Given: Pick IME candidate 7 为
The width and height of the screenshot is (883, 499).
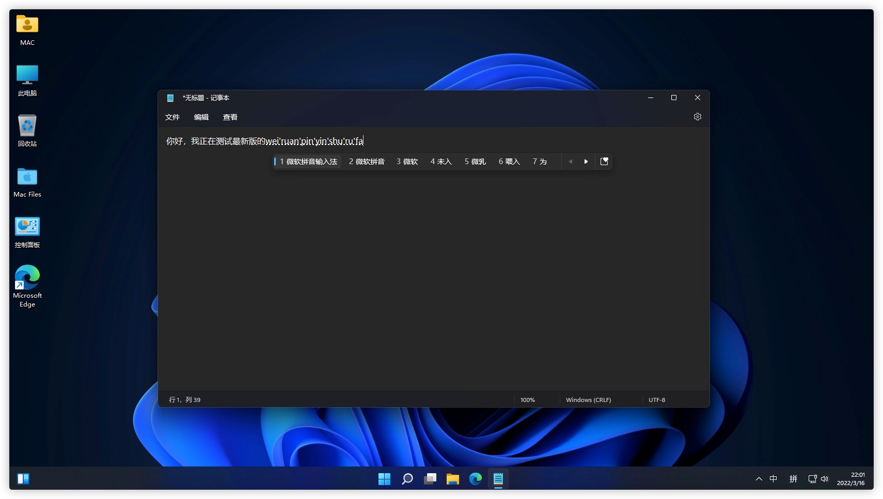Looking at the screenshot, I should point(540,162).
